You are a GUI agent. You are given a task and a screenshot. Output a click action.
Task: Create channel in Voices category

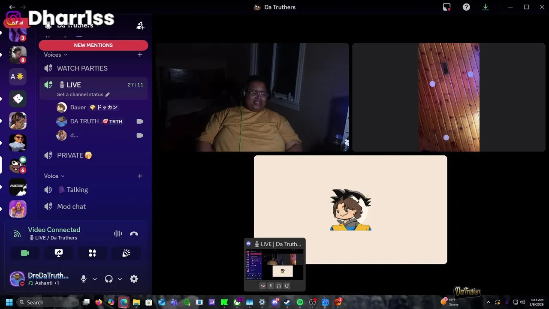tap(140, 55)
